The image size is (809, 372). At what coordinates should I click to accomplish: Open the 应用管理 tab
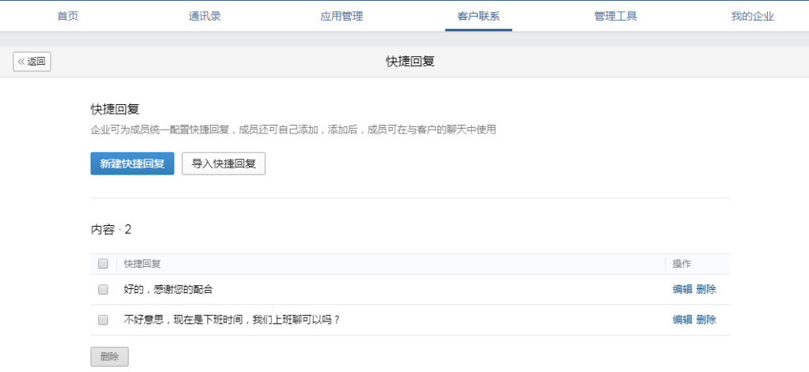coord(341,16)
